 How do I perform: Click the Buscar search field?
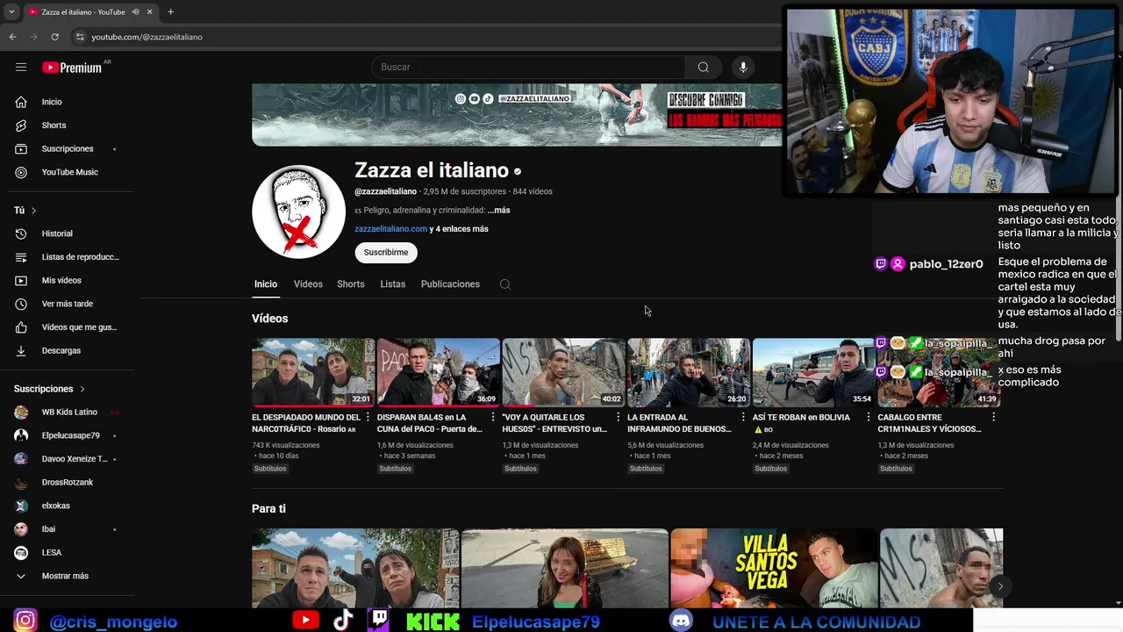point(529,67)
